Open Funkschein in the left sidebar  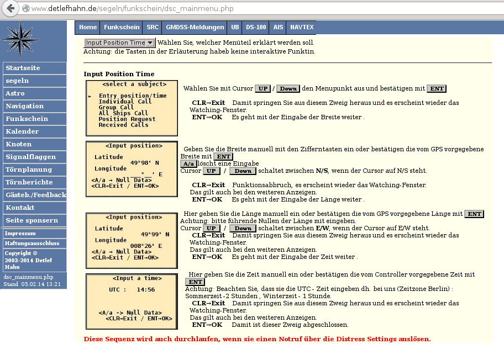click(35, 119)
